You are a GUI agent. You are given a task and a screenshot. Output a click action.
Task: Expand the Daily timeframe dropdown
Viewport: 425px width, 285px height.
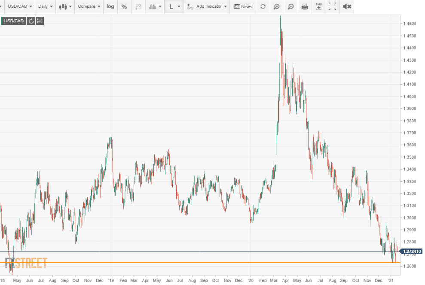click(45, 6)
